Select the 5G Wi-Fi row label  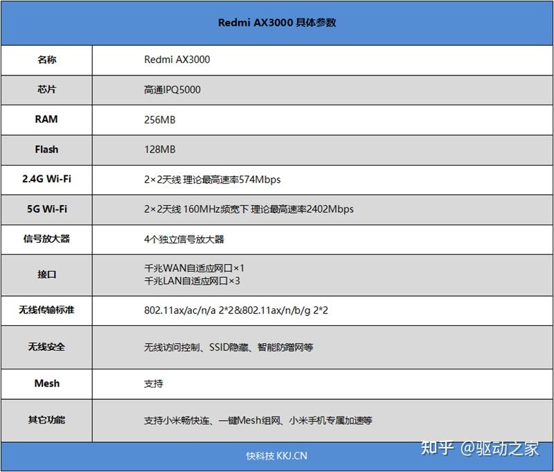click(x=46, y=209)
